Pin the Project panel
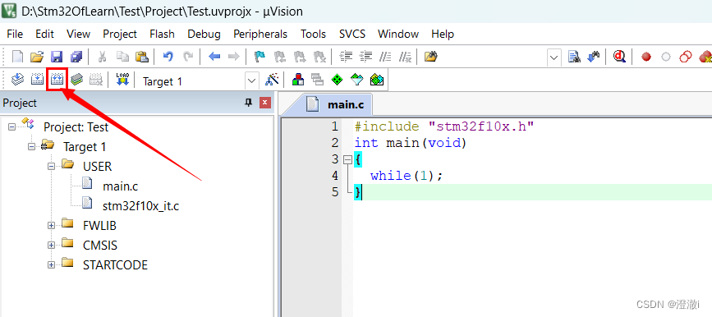Image resolution: width=712 pixels, height=317 pixels. pyautogui.click(x=248, y=103)
